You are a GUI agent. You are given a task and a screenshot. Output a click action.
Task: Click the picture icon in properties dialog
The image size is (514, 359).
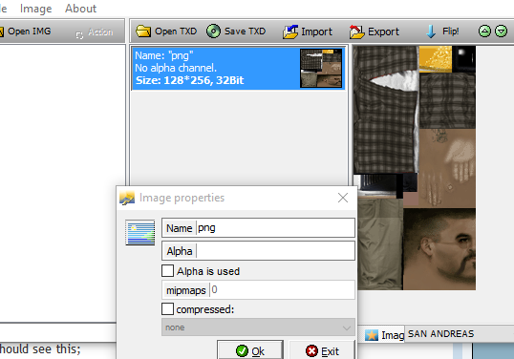point(140,233)
